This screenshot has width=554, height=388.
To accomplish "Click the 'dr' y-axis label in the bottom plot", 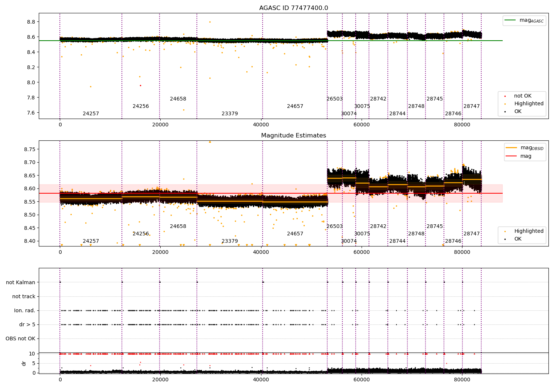I will (24, 363).
